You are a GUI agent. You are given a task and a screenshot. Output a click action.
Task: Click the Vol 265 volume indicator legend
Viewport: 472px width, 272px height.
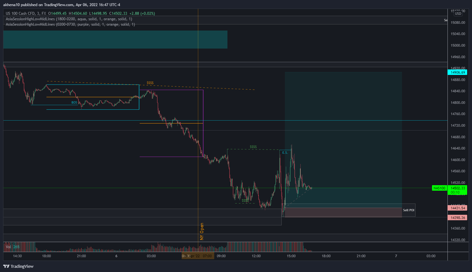[x=13, y=247]
